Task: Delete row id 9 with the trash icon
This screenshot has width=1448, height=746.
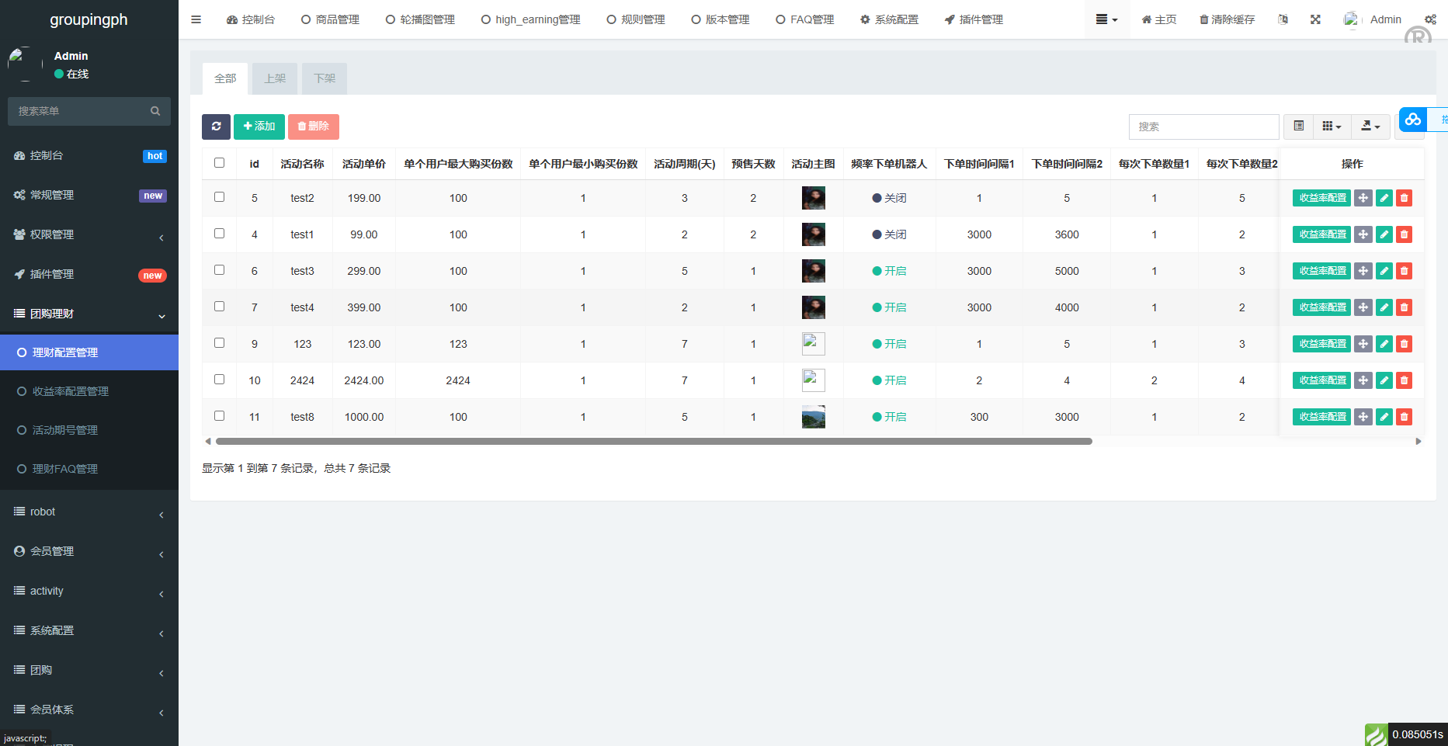Action: click(1404, 343)
